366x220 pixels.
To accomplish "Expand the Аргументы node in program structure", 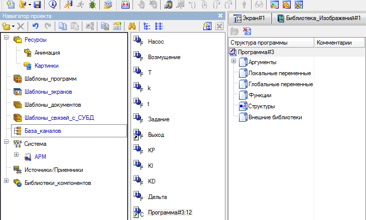I will tap(233, 61).
